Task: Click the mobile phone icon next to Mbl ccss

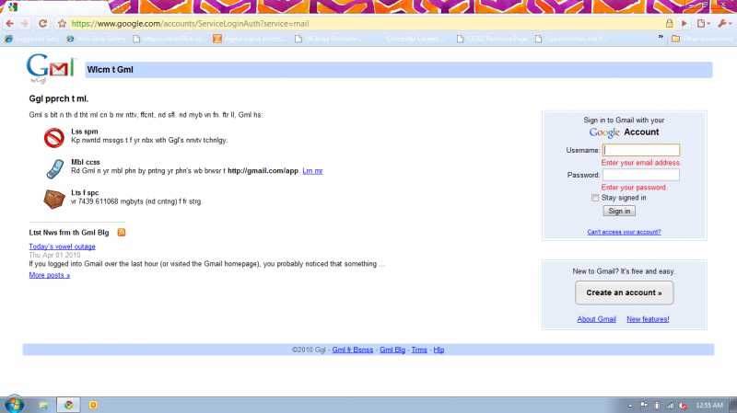Action: click(55, 169)
